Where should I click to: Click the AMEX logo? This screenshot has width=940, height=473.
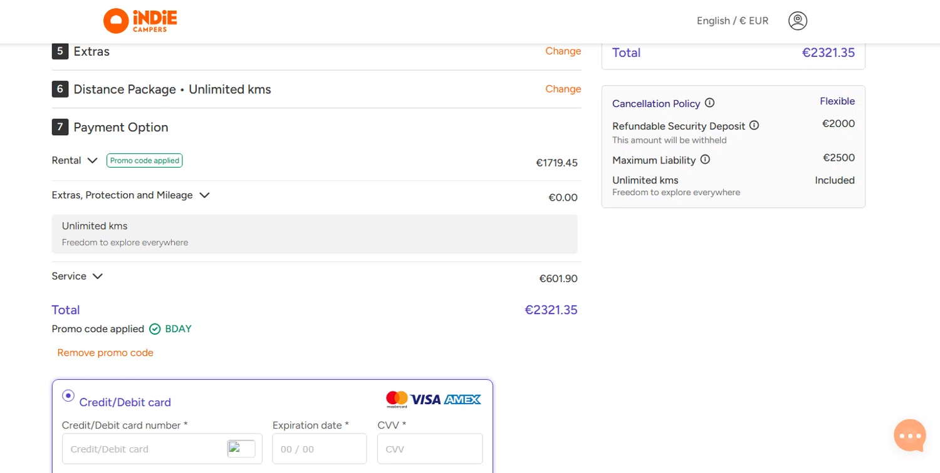point(462,399)
